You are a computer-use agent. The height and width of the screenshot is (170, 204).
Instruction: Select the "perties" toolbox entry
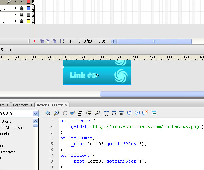pos(6,134)
